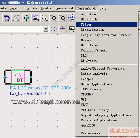Image resolution: width=140 pixels, height=138 pixels.
Task: Choose the zoom out by 2 icon
Action: 63,18
